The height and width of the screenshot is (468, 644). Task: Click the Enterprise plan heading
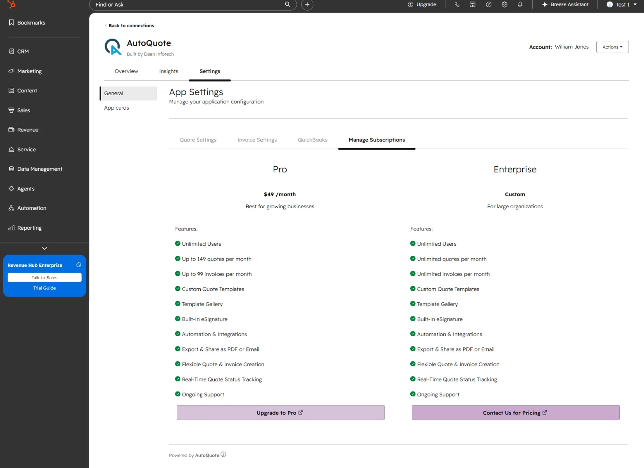(515, 170)
